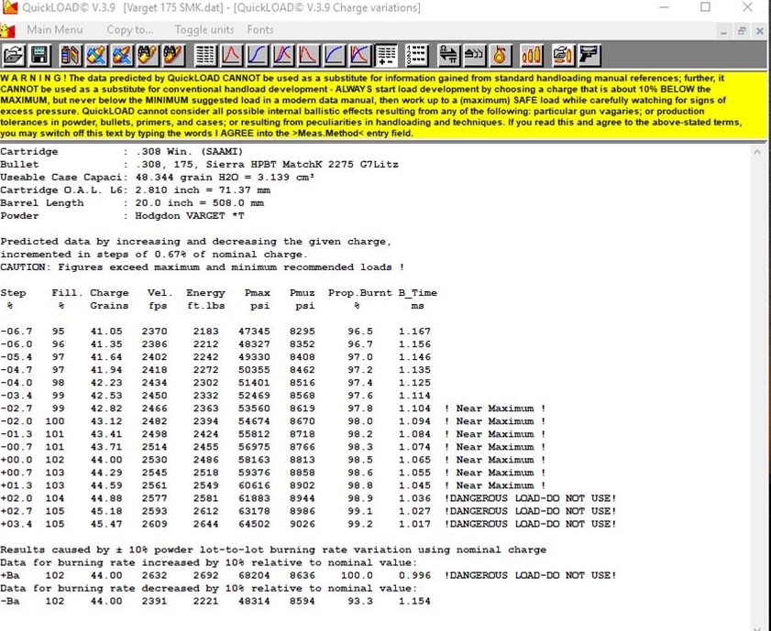Click the 'CAUTION: Figures exceed maximum' line
The height and width of the screenshot is (631, 771).
click(202, 267)
